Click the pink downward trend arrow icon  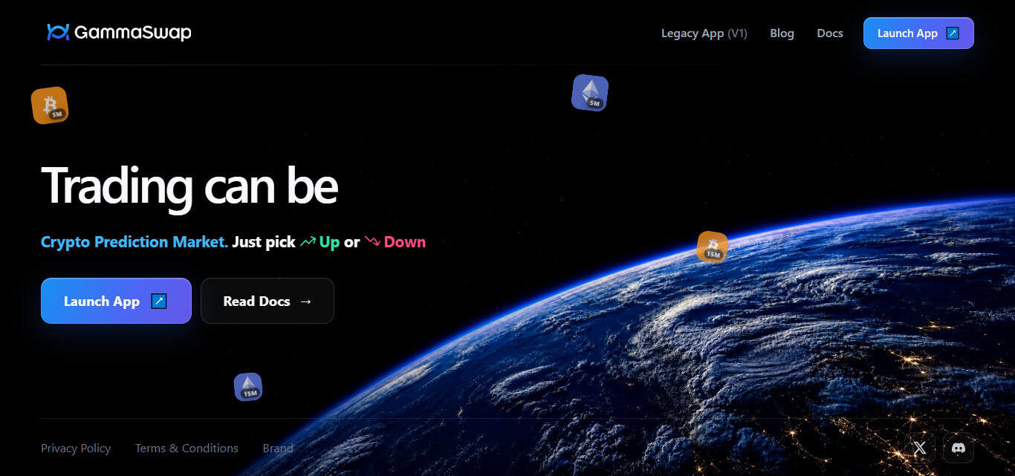372,242
